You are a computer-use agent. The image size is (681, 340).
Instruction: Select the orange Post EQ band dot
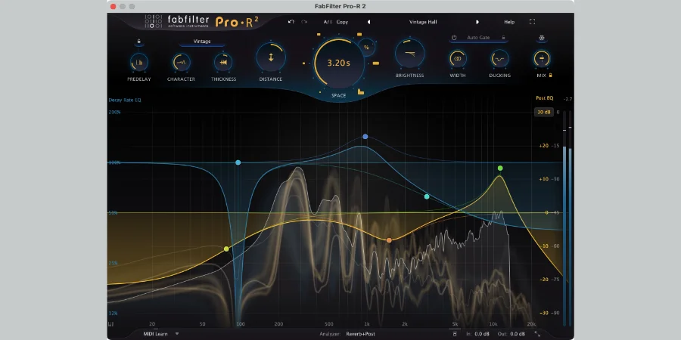coord(389,240)
